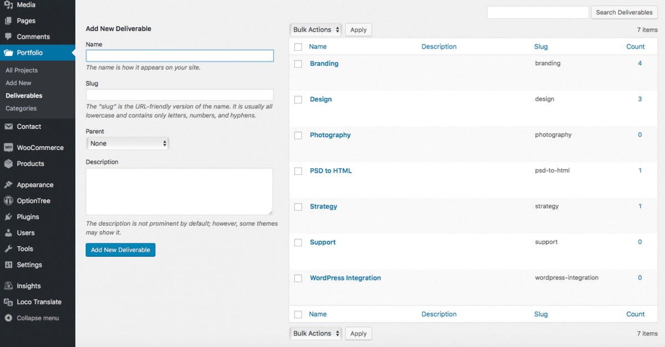Open WooCommerce from the sidebar icon

pos(9,147)
